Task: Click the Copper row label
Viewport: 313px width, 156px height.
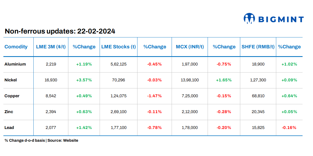Action: [x=12, y=96]
